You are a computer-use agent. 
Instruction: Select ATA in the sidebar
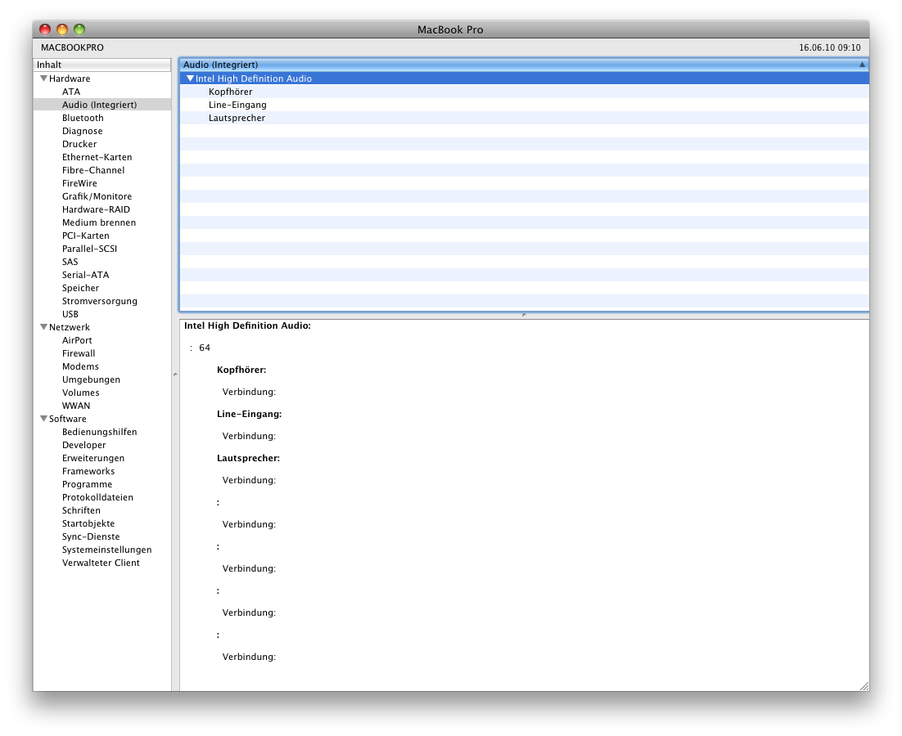coord(71,92)
